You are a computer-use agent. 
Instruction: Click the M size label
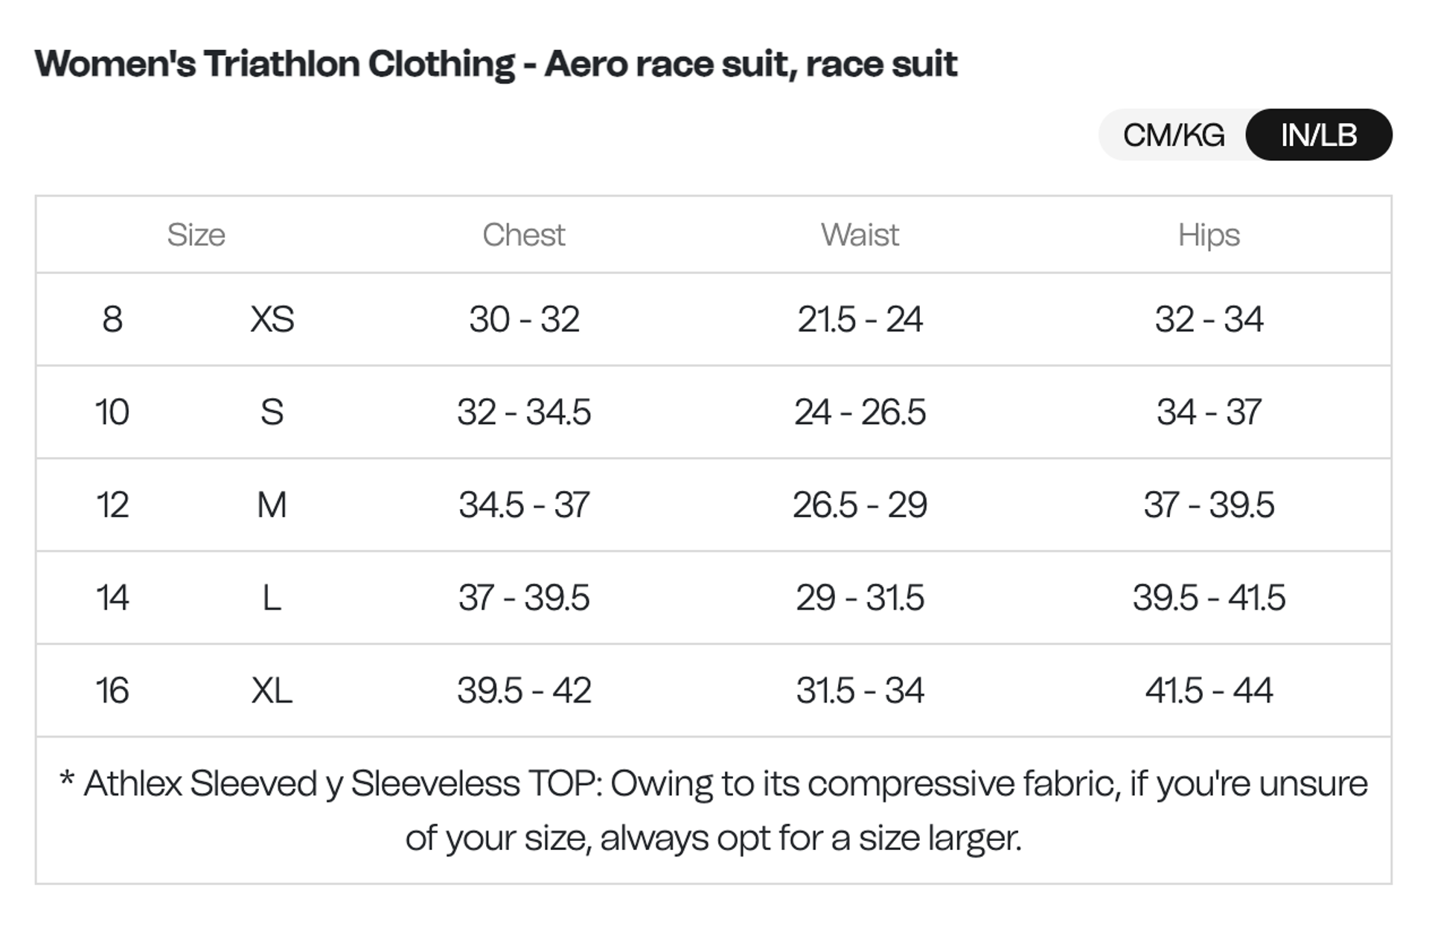point(272,505)
